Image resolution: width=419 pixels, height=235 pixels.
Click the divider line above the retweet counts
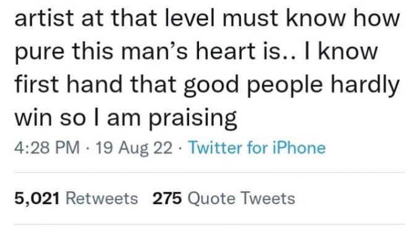tap(209, 173)
